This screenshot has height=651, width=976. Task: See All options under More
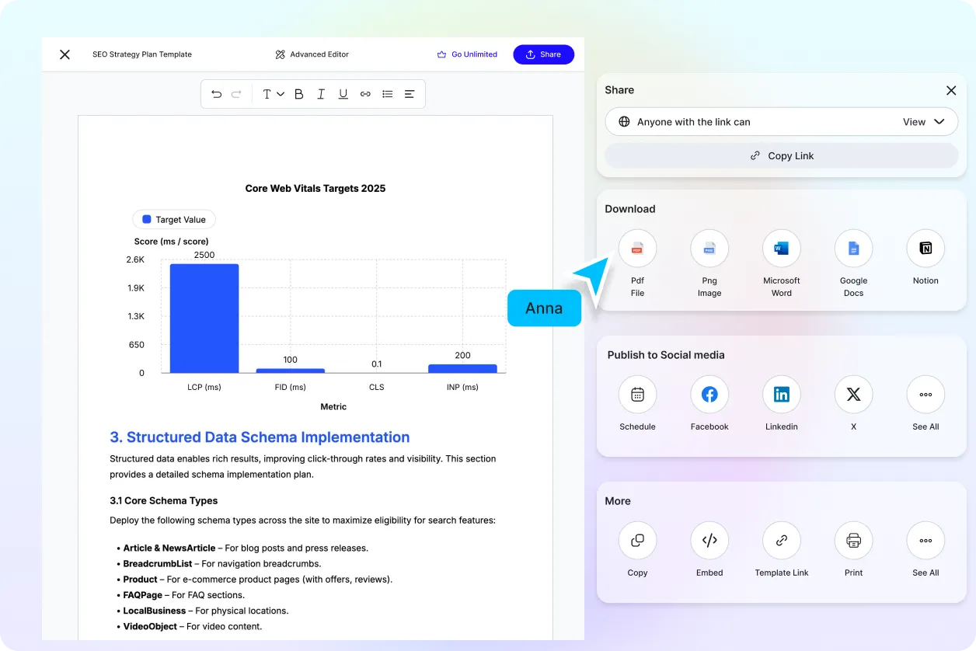point(925,541)
